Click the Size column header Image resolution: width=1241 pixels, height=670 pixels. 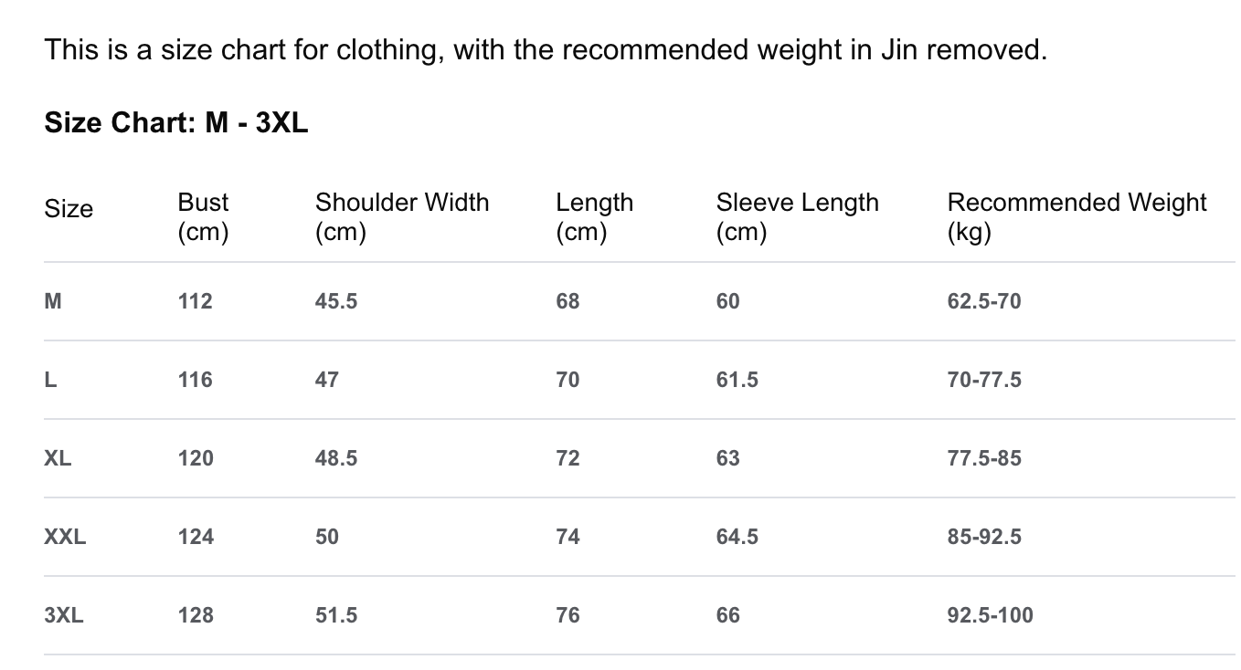69,209
